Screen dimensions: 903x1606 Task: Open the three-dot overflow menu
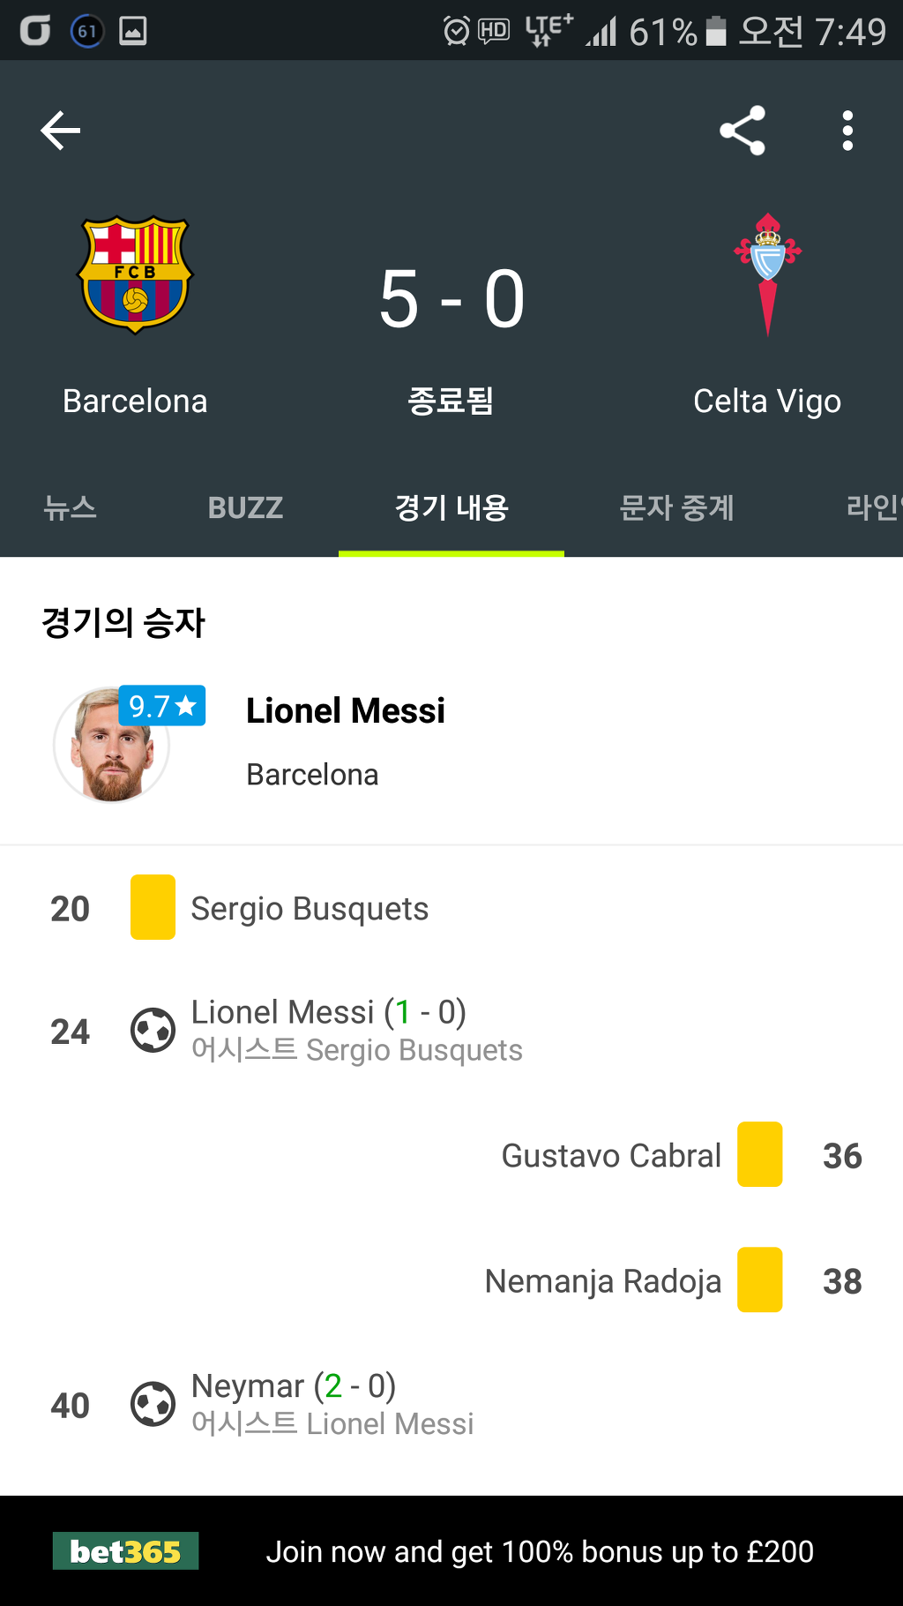coord(847,131)
